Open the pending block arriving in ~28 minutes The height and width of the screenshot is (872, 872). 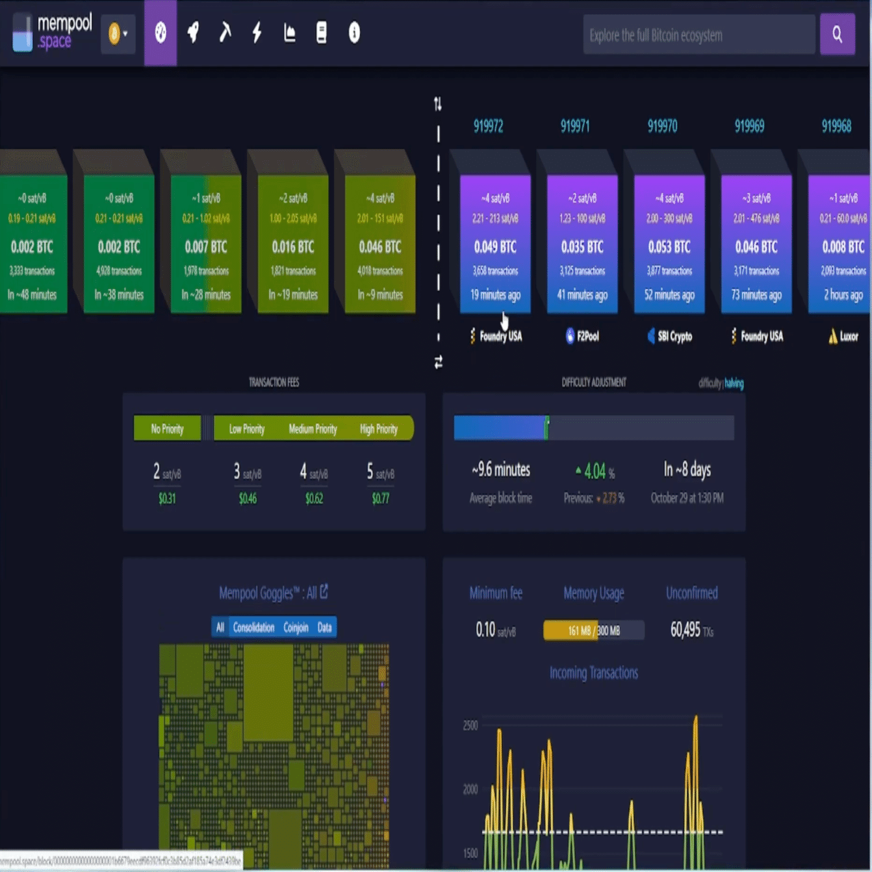[206, 244]
